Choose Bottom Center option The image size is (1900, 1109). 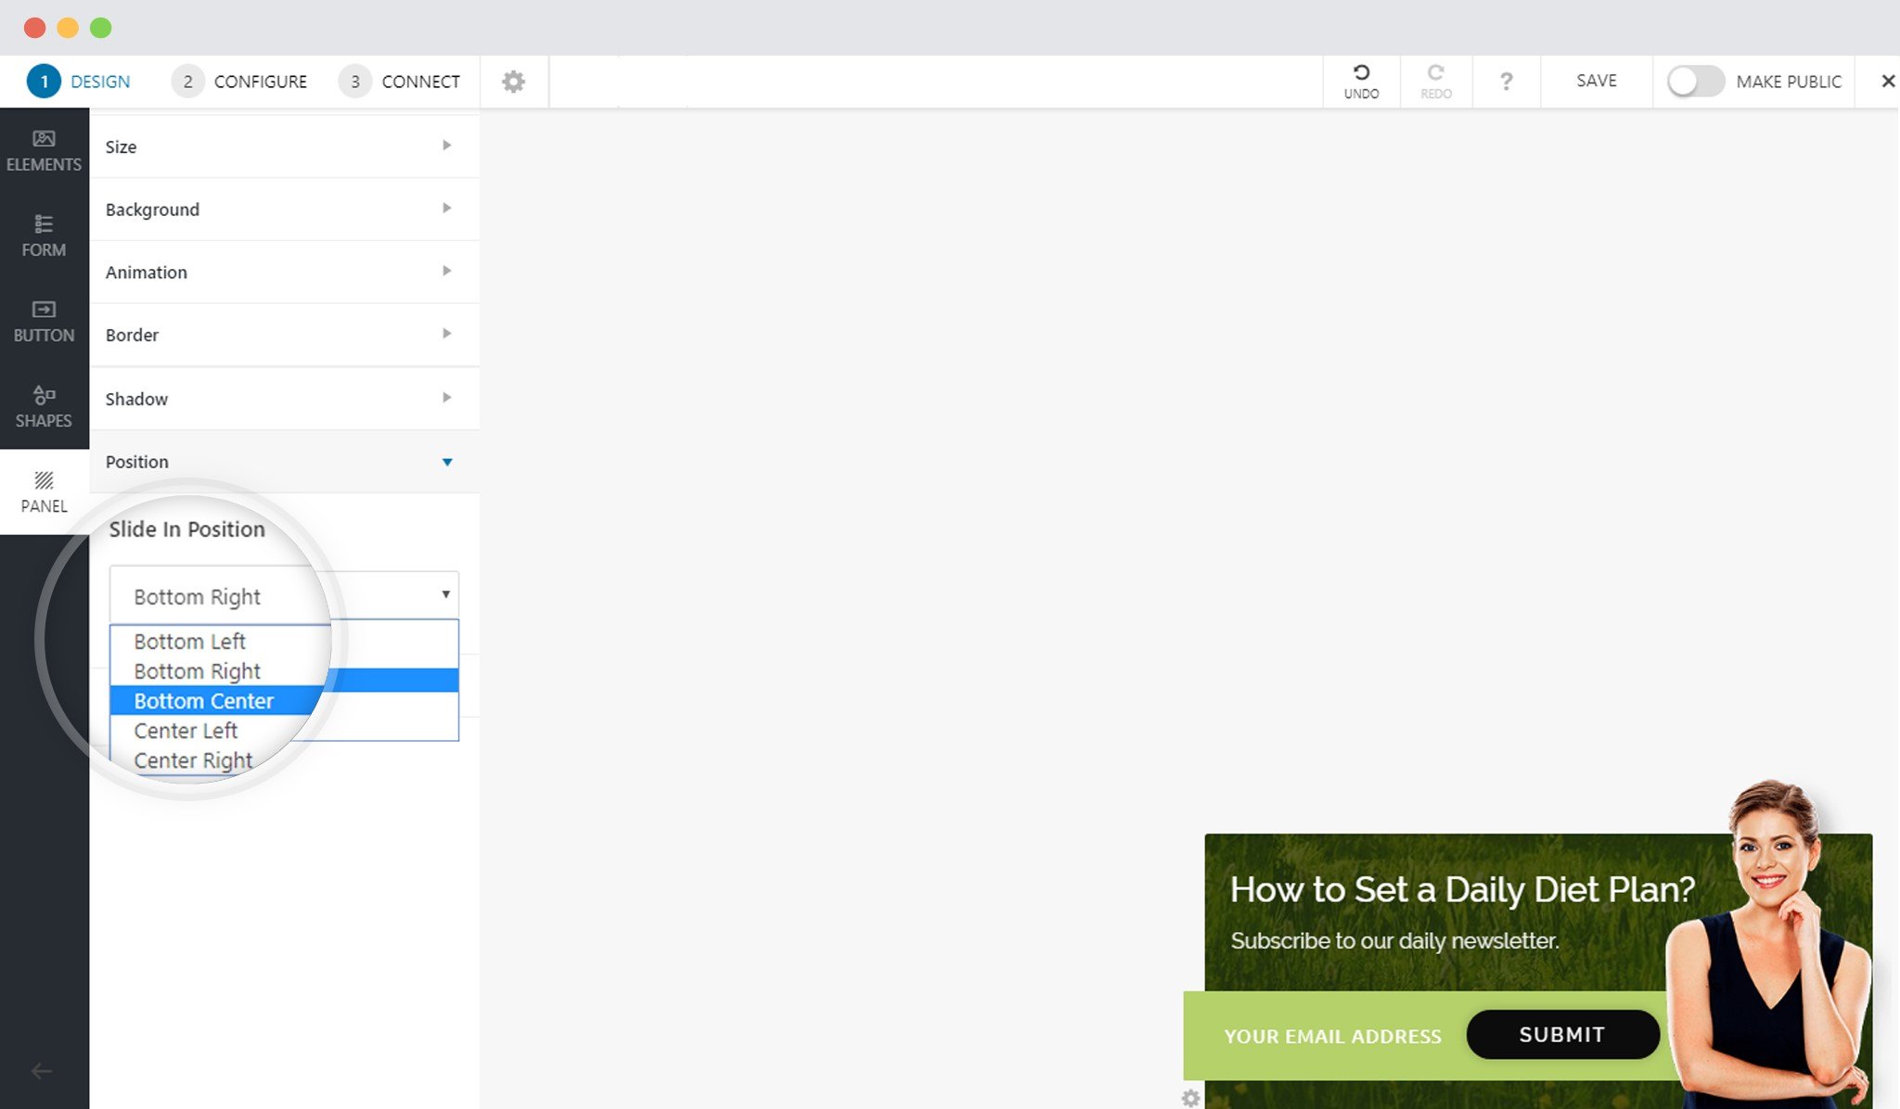pyautogui.click(x=284, y=701)
